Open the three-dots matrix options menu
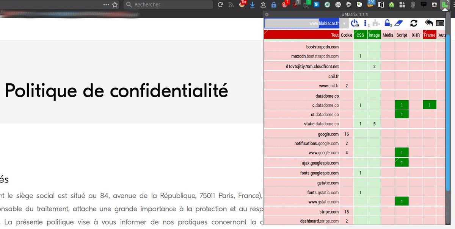 point(365,23)
